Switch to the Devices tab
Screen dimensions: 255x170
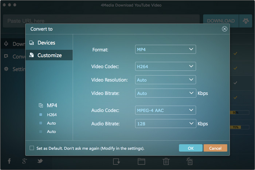[46, 43]
